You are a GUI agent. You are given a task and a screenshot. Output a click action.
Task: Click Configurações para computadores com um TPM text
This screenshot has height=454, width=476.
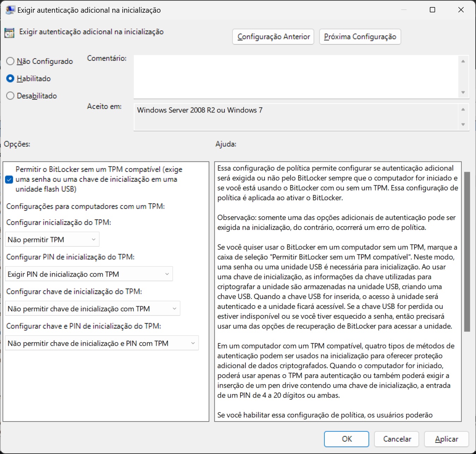click(x=85, y=206)
